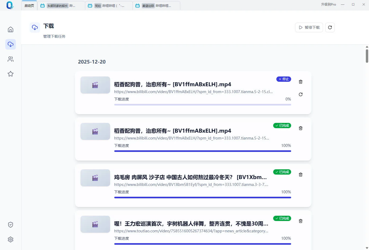369x250 pixels.
Task: Delete the 王力宏巡演 download via trash icon
Action: point(300,221)
